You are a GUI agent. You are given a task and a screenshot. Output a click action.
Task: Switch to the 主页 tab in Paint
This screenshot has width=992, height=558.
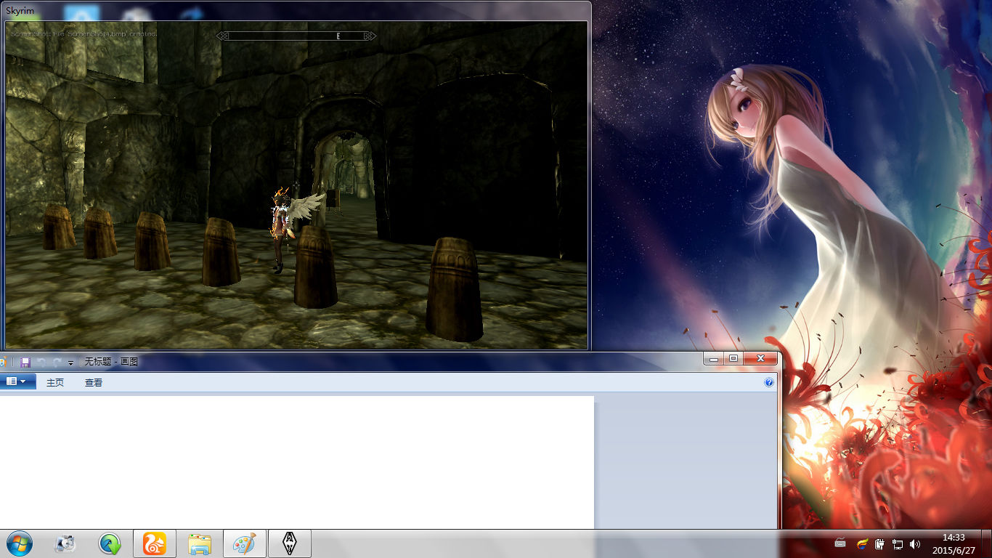pos(55,382)
